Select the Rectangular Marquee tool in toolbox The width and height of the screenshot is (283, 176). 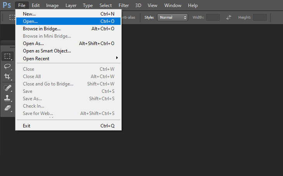7,56
